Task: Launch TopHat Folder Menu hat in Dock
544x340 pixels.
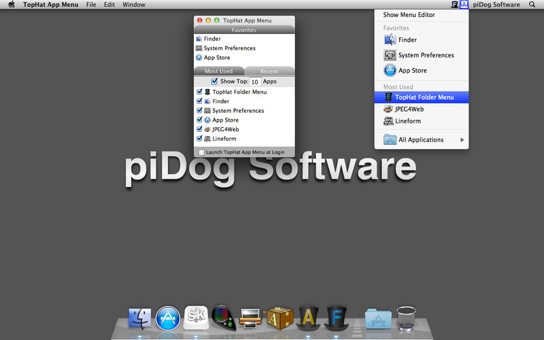Action: pos(336,318)
